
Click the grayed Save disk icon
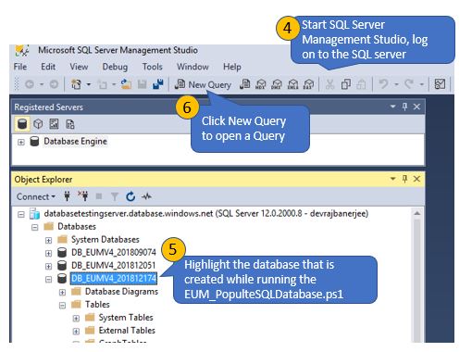142,84
